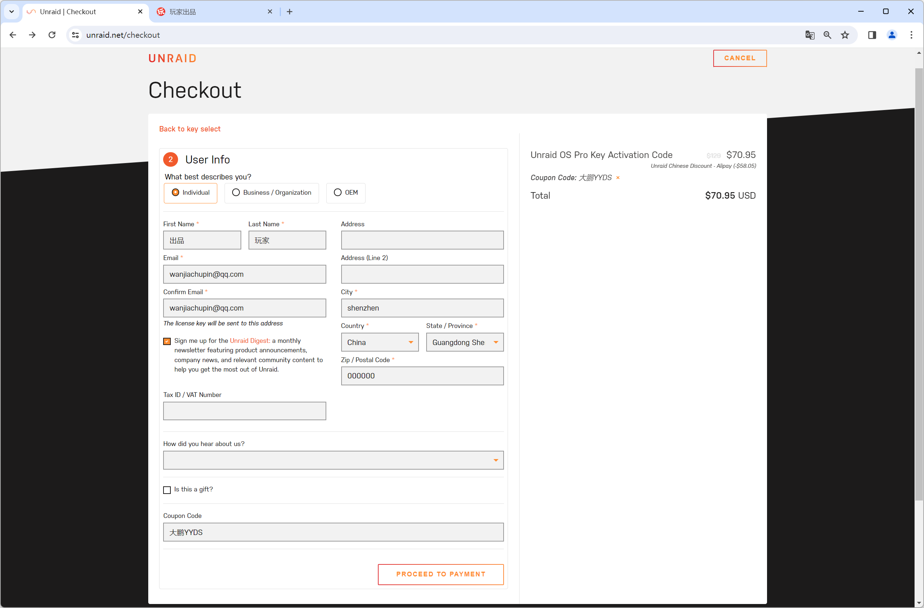The width and height of the screenshot is (924, 608).
Task: Click the PROCEED TO PAYMENT button
Action: [x=441, y=574]
